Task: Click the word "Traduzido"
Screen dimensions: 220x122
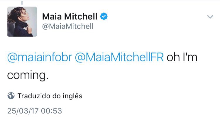Action: click(x=32, y=96)
